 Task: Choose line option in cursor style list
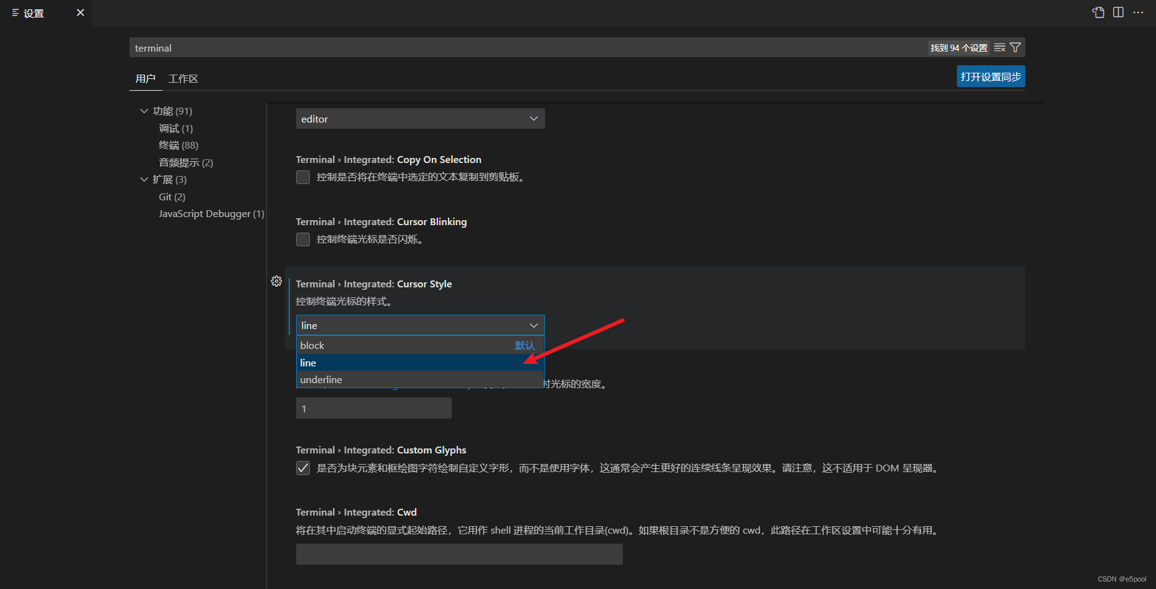click(x=421, y=363)
